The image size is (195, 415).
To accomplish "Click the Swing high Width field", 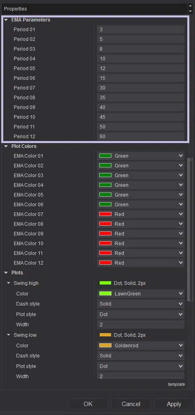I will (x=141, y=325).
